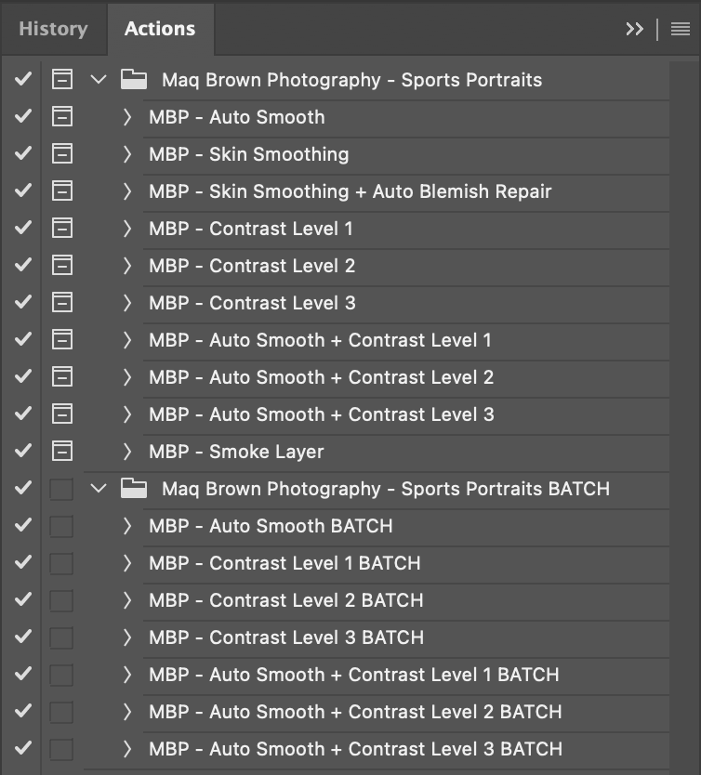Click the Sports Portraits set folder icon

pos(134,80)
